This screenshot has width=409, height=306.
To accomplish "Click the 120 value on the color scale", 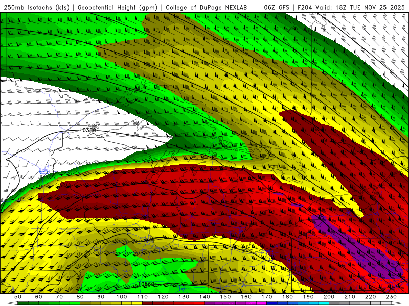I will (163, 297).
